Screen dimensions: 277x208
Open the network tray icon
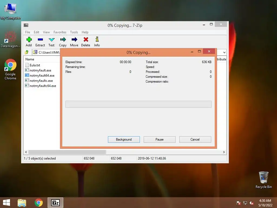click(x=245, y=203)
